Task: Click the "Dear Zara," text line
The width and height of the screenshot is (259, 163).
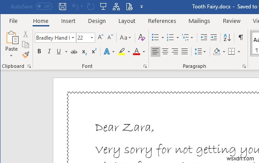Action: [125, 128]
